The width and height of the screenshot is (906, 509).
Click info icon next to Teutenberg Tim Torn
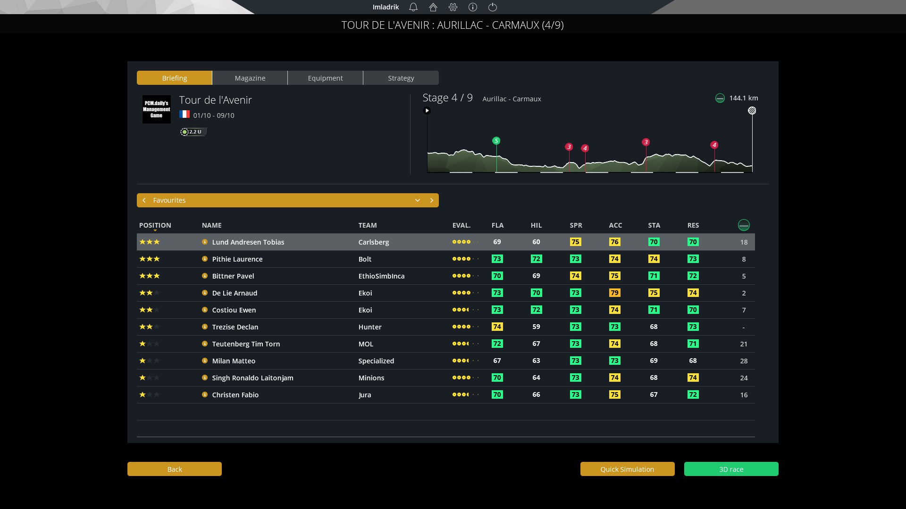[x=205, y=344]
